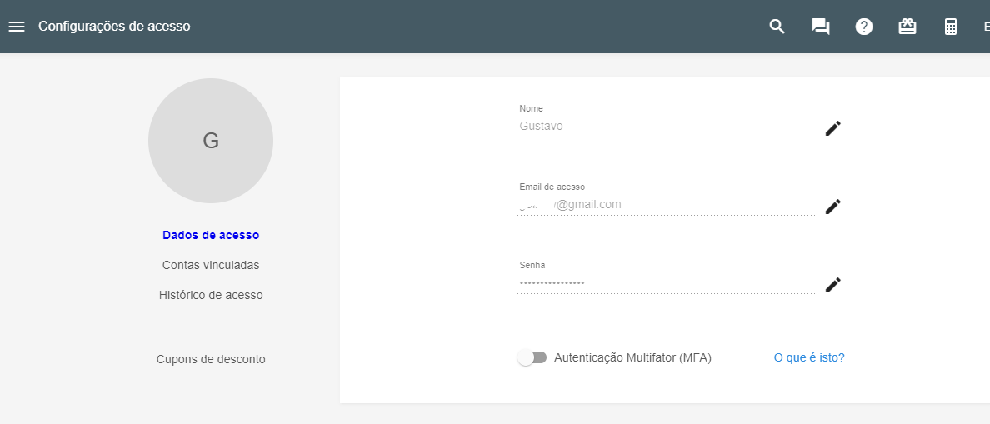Open the chat messages icon
This screenshot has height=424, width=990.
click(821, 27)
